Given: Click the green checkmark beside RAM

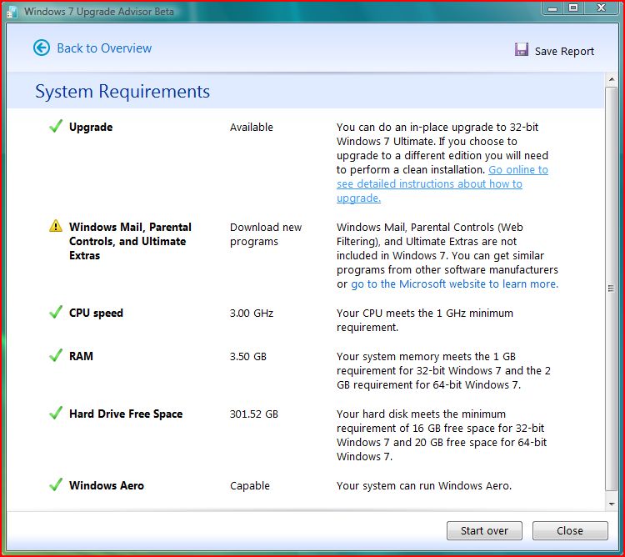Looking at the screenshot, I should (x=56, y=355).
